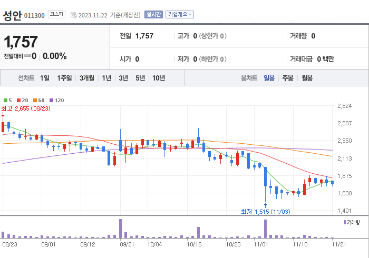Click the 거래량 legend in volume chart
369x258 pixels.
point(352,222)
